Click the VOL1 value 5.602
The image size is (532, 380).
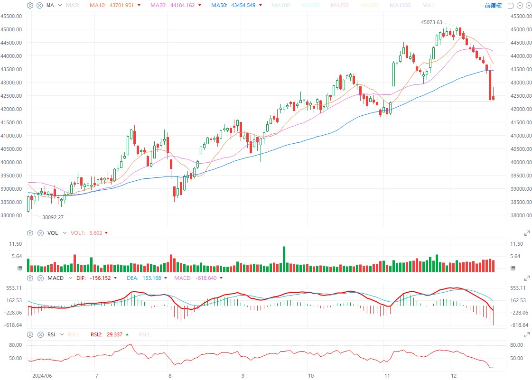[96, 233]
